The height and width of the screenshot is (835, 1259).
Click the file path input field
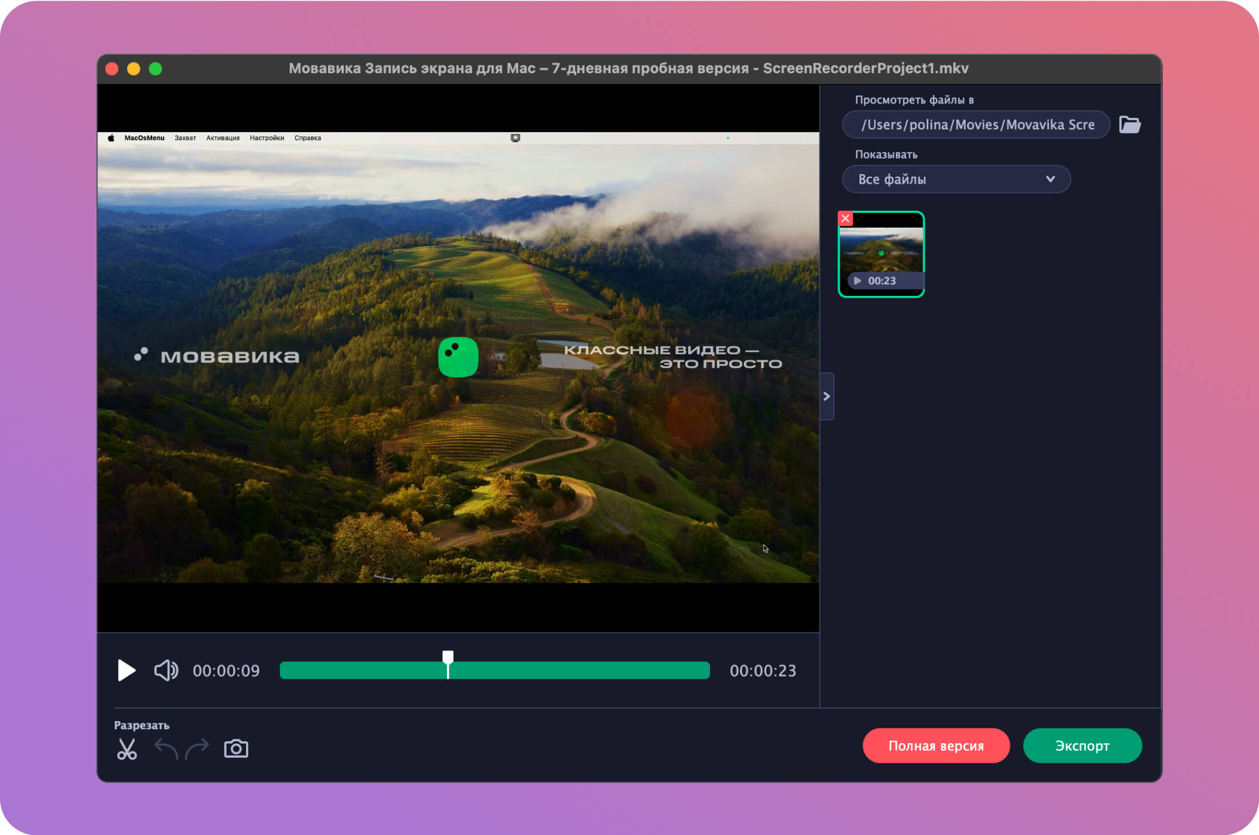976,124
